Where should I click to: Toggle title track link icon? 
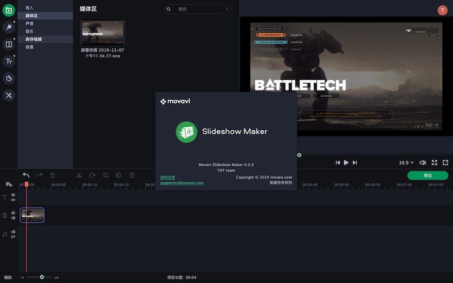13,200
